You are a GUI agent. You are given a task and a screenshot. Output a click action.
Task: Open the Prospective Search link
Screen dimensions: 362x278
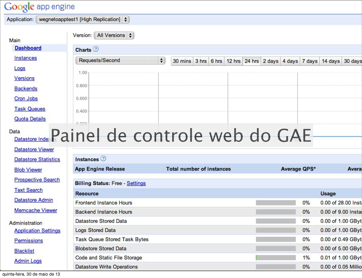tap(37, 180)
